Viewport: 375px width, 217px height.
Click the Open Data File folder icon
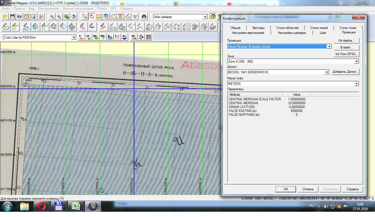point(5,17)
